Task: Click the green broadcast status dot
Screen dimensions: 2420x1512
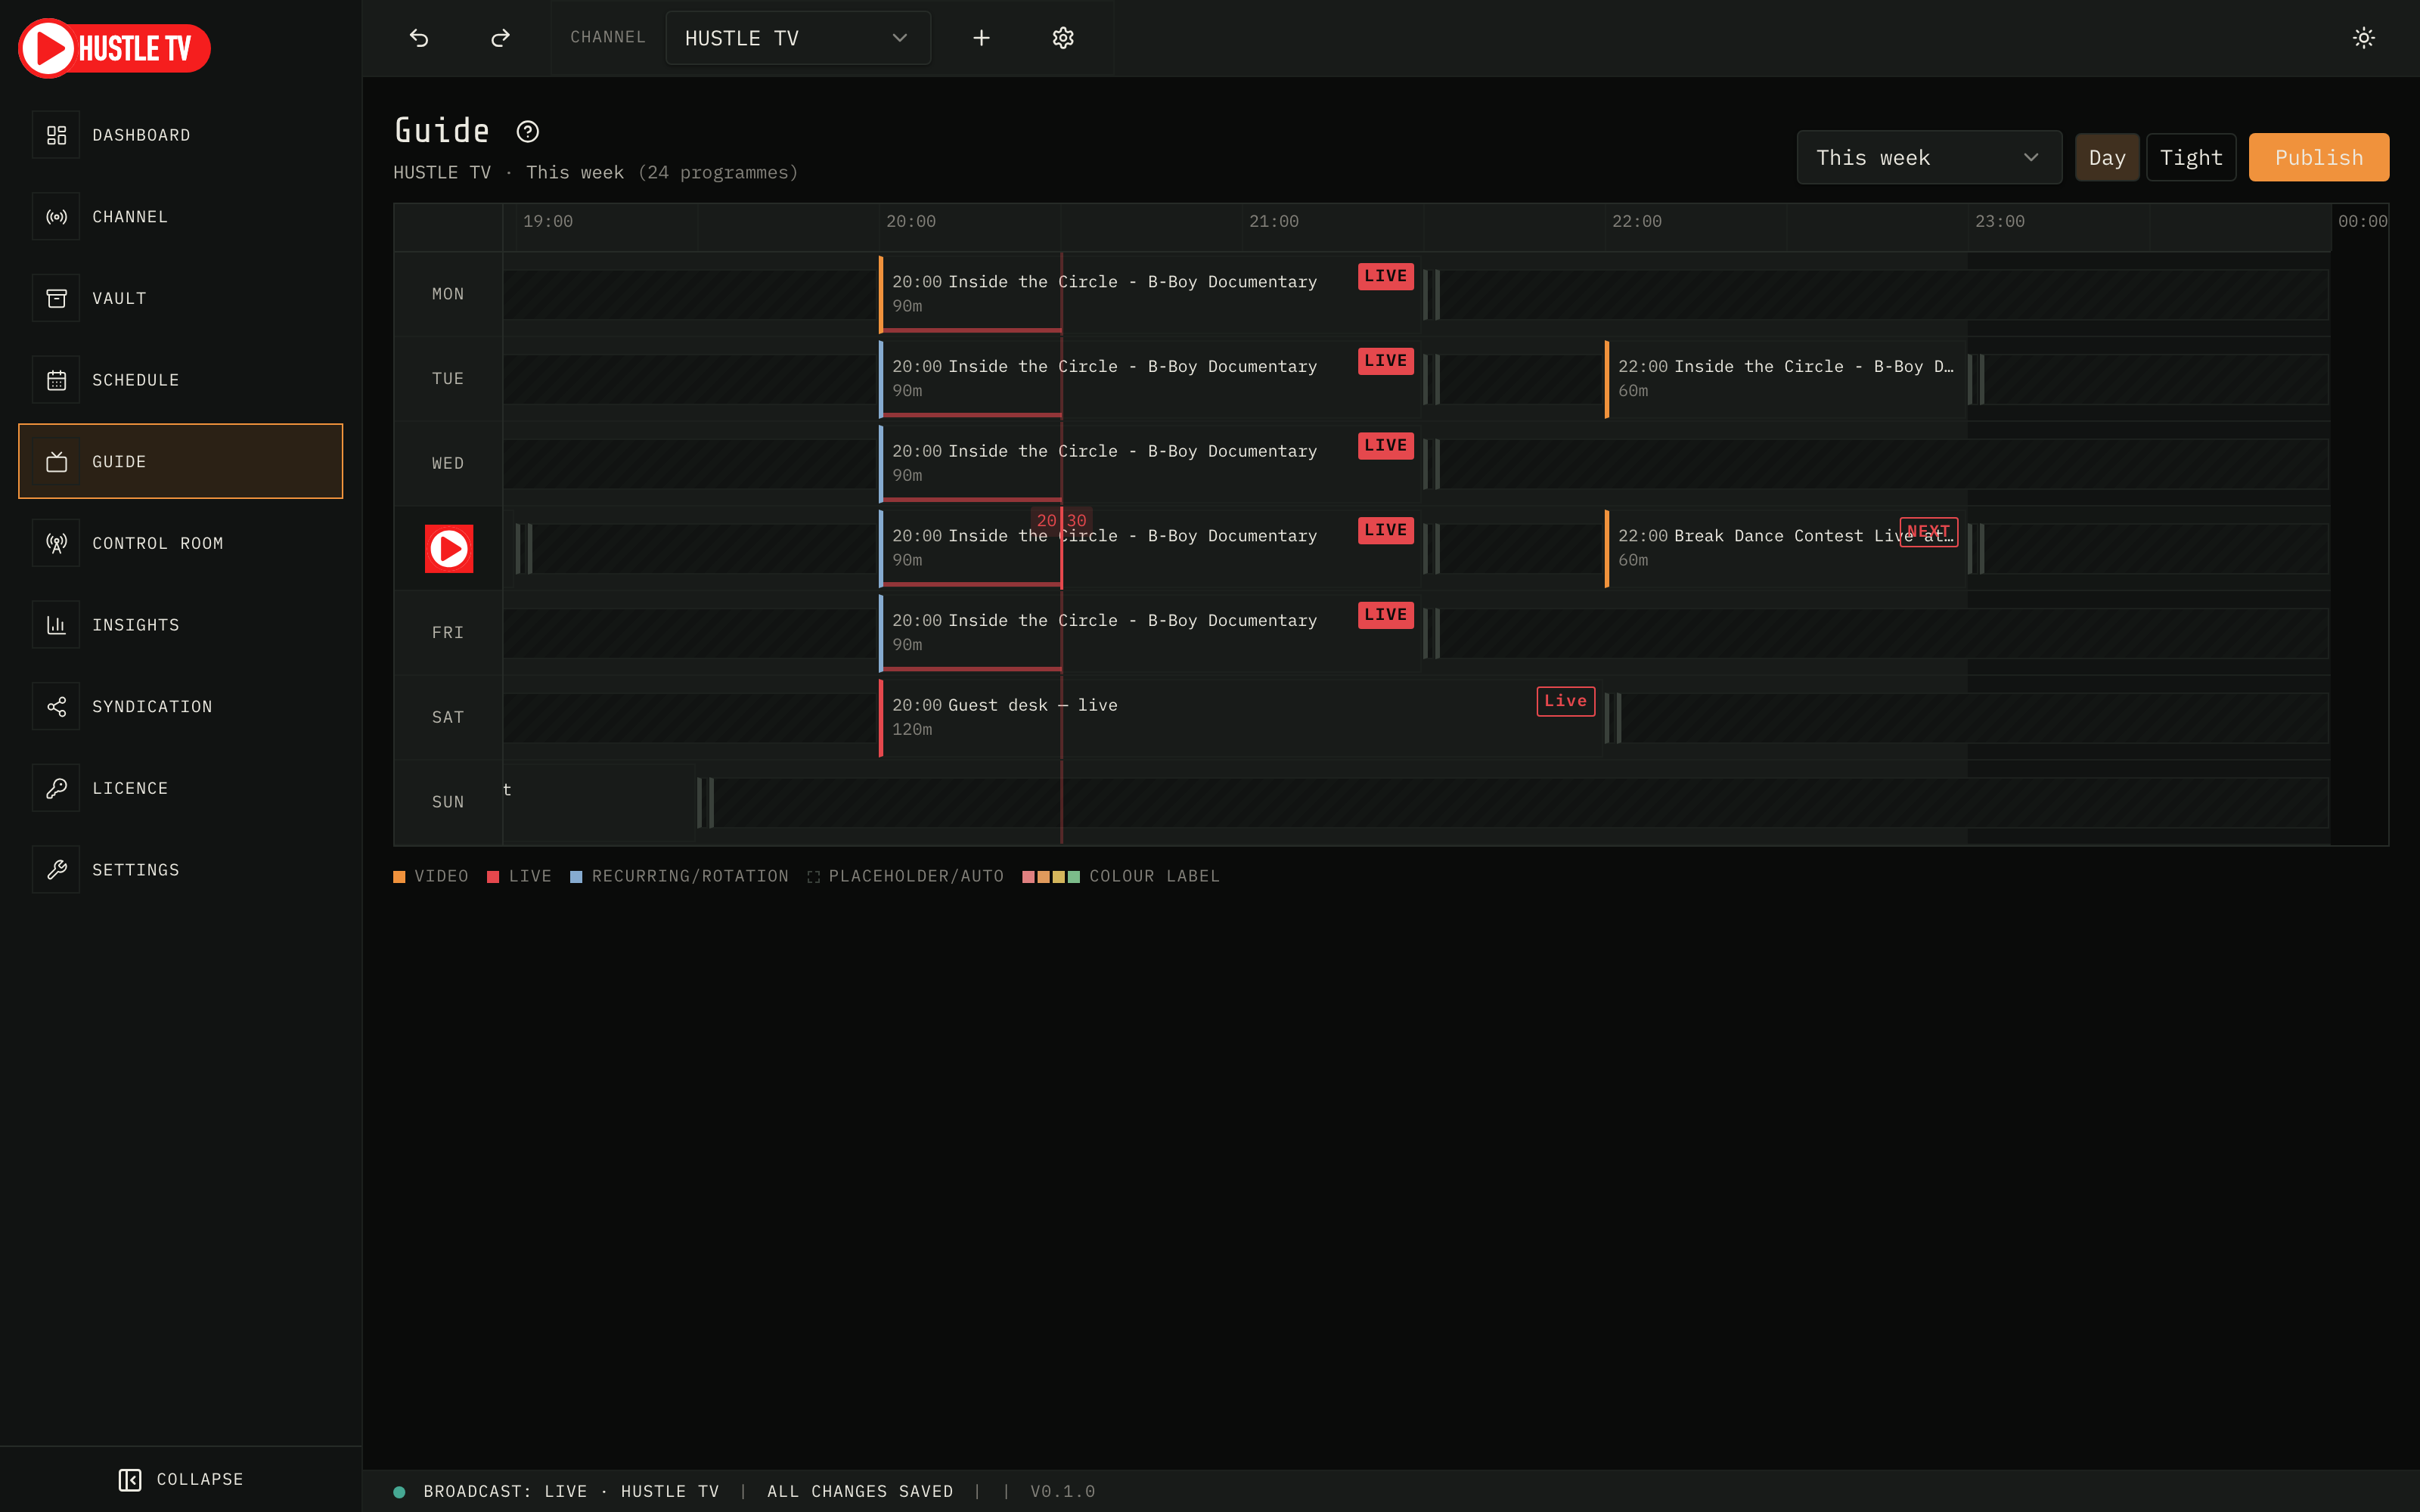Action: pos(399,1491)
